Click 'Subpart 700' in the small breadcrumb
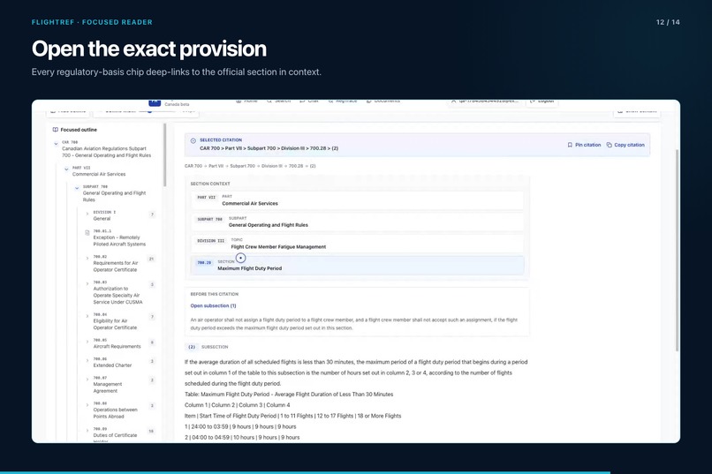 coord(242,166)
